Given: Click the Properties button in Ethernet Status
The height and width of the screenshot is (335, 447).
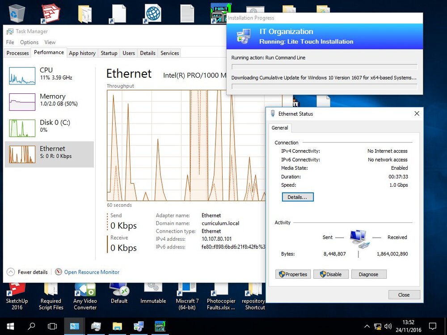Looking at the screenshot, I should coord(293,274).
